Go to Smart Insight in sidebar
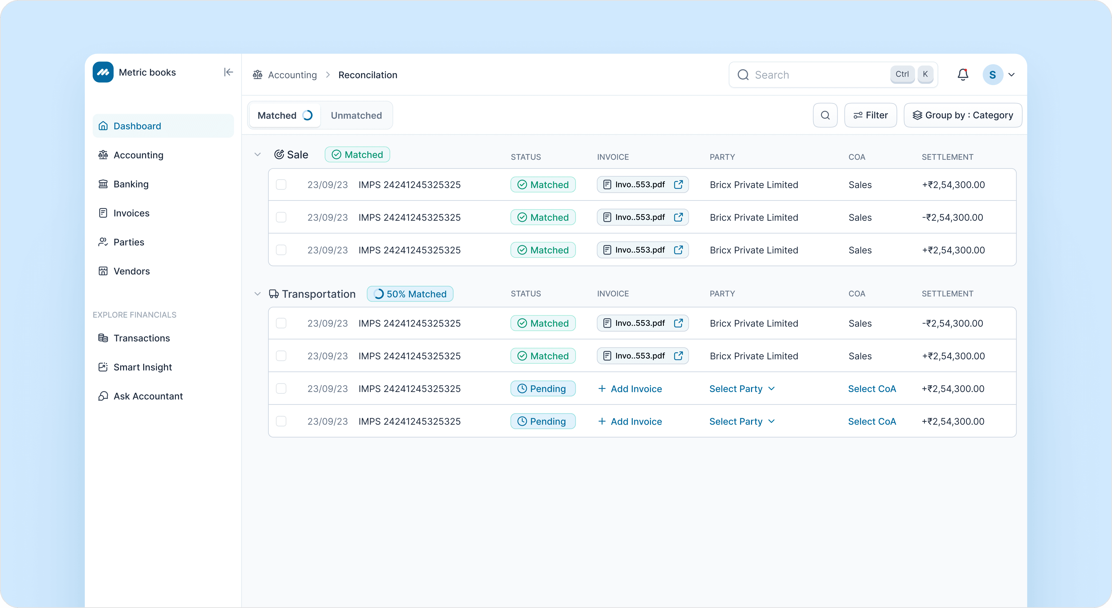The image size is (1112, 608). pyautogui.click(x=142, y=367)
